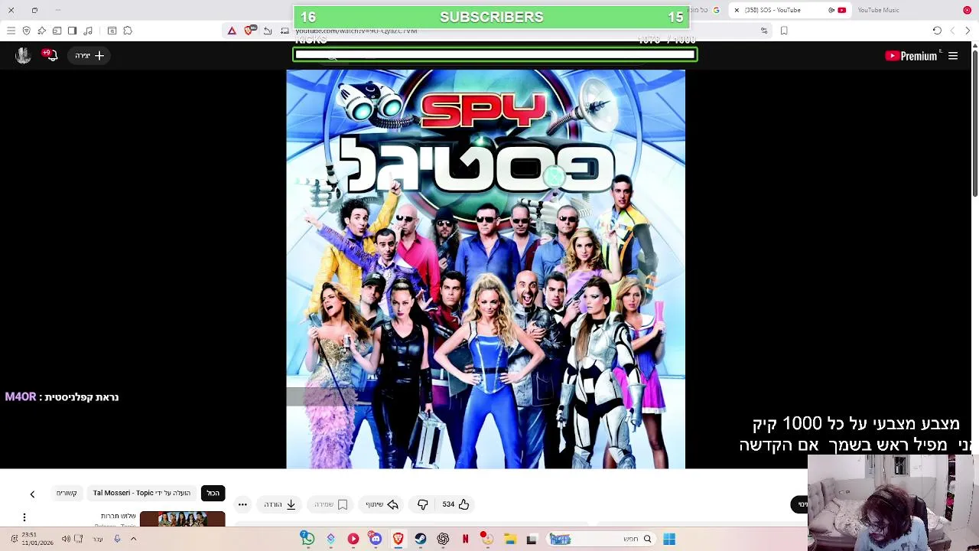Image resolution: width=979 pixels, height=551 pixels.
Task: Go to YouTube Premium home logo
Action: tap(911, 56)
